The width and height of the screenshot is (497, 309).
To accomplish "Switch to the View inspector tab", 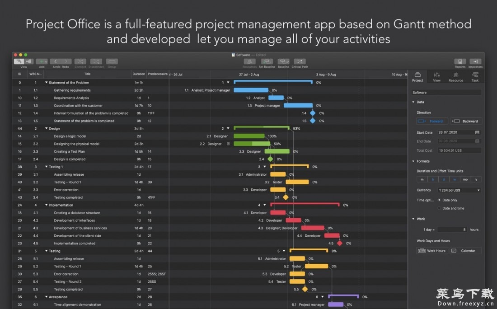I will click(437, 77).
